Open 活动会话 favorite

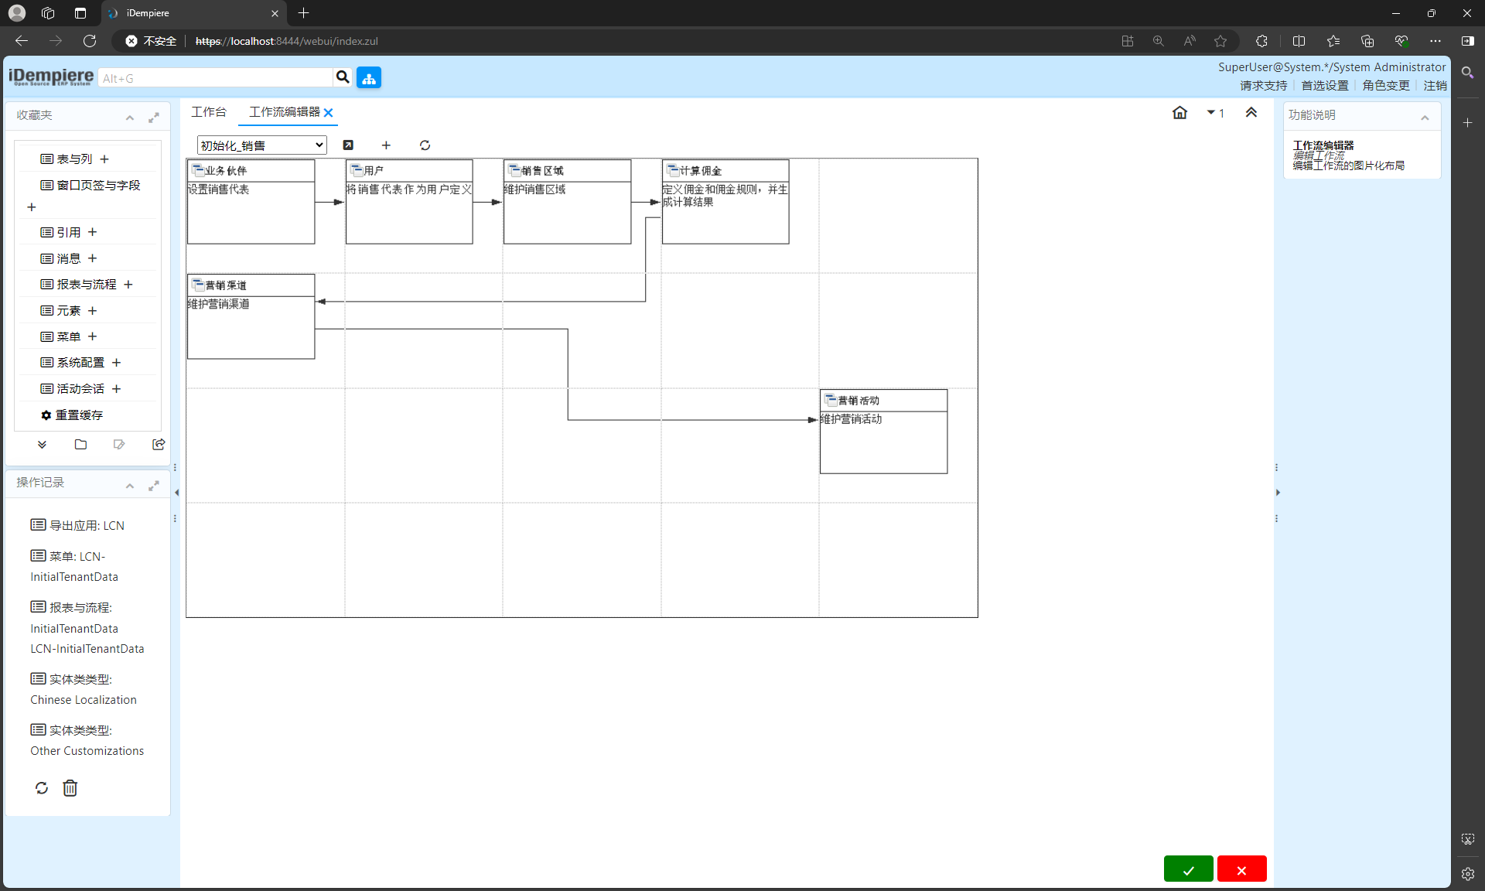(72, 389)
